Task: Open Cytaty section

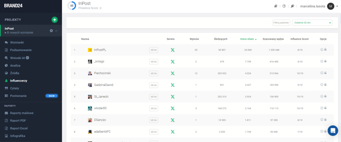Action: pyautogui.click(x=14, y=88)
